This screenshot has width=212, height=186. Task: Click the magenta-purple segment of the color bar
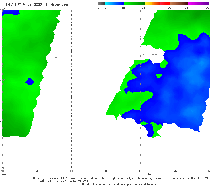pos(198,3)
